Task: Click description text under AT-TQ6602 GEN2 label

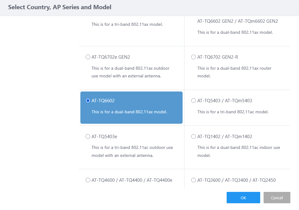Action: point(235,32)
